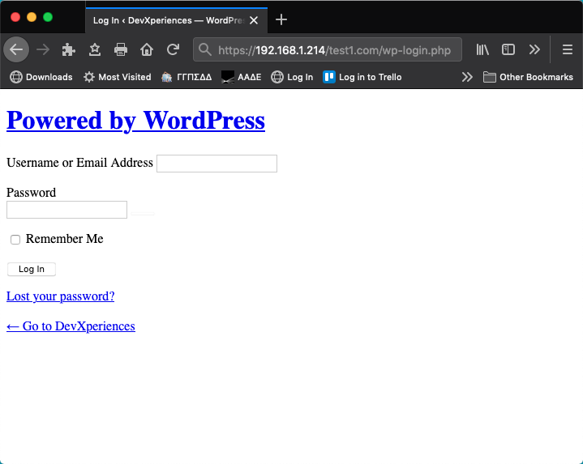
Task: Show more bookmarks with double chevron
Action: tap(467, 77)
